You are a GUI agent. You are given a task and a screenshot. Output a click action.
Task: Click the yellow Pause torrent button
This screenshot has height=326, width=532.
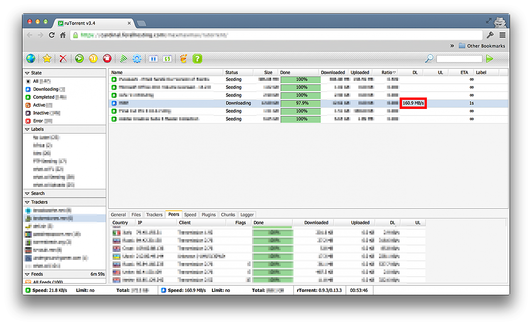(x=93, y=59)
